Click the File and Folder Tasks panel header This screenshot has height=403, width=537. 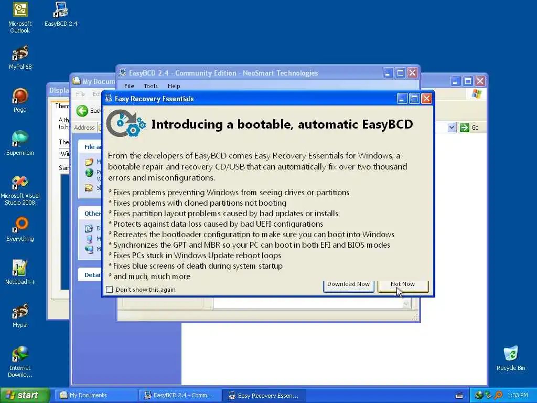click(x=90, y=147)
